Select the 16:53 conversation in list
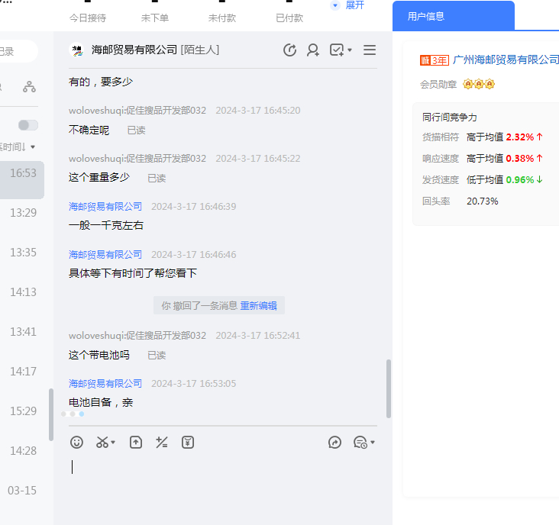This screenshot has width=559, height=525. point(23,173)
